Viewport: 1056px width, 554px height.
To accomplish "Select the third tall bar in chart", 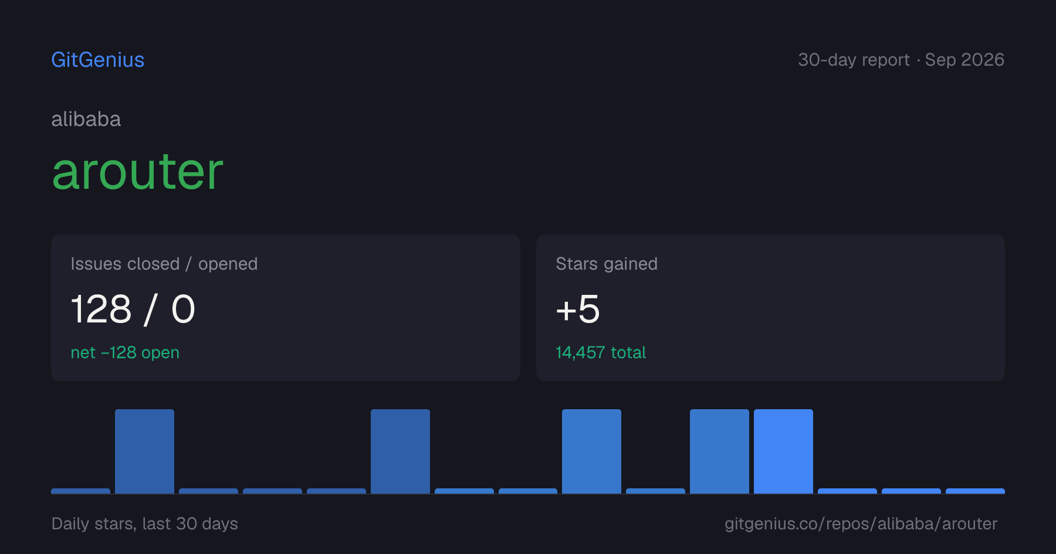I will tap(591, 451).
